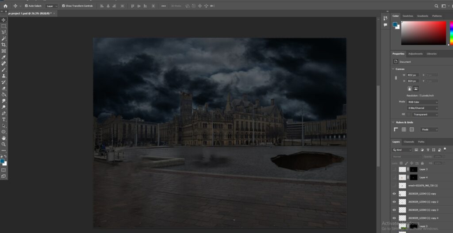Hide the 20230329_123343 (1) copy 2 layer

point(394,202)
